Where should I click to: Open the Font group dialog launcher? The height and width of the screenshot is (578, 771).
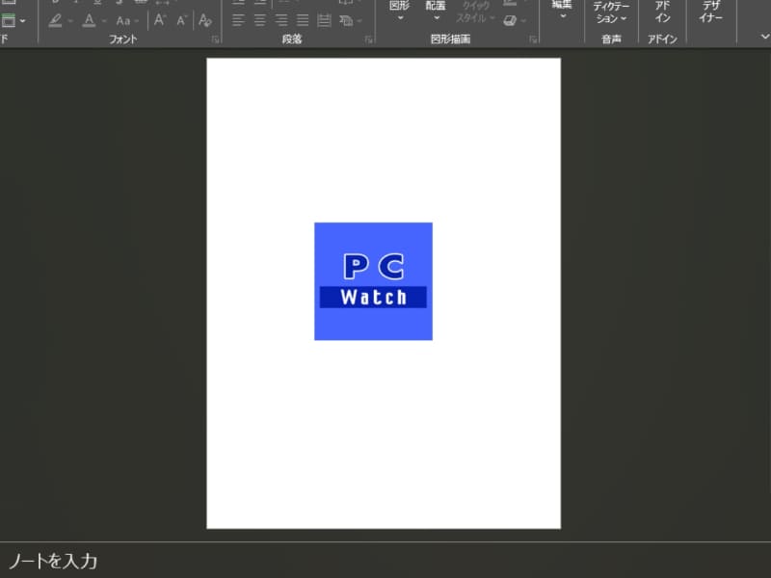pos(214,38)
